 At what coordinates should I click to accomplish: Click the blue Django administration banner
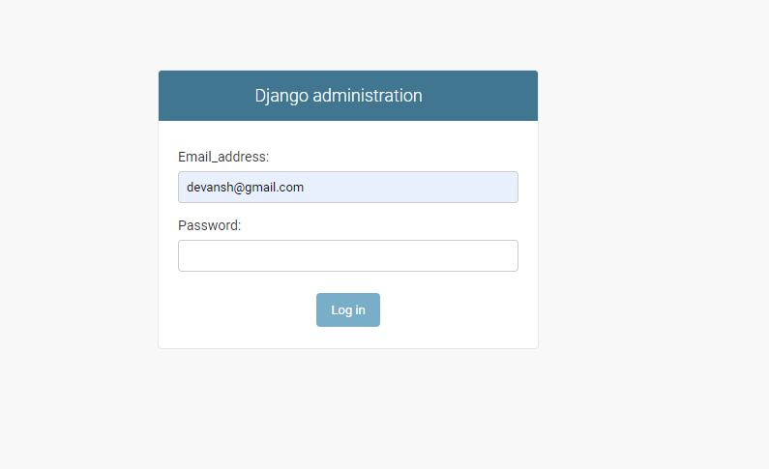click(x=347, y=96)
